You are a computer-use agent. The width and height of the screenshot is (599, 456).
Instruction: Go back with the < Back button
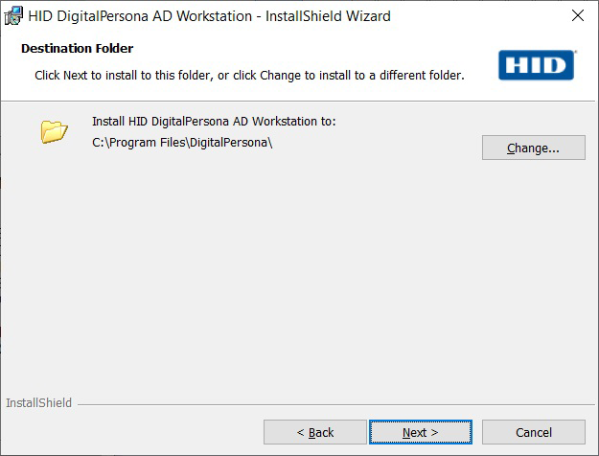pyautogui.click(x=314, y=432)
